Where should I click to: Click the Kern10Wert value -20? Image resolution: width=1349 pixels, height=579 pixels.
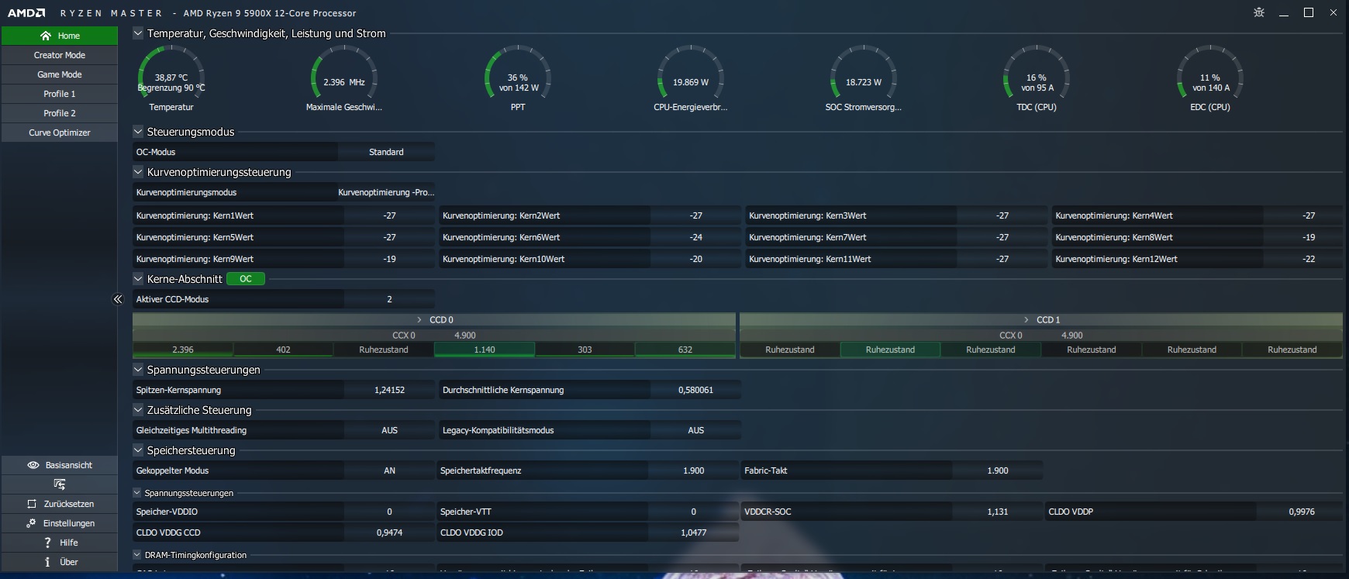point(696,259)
